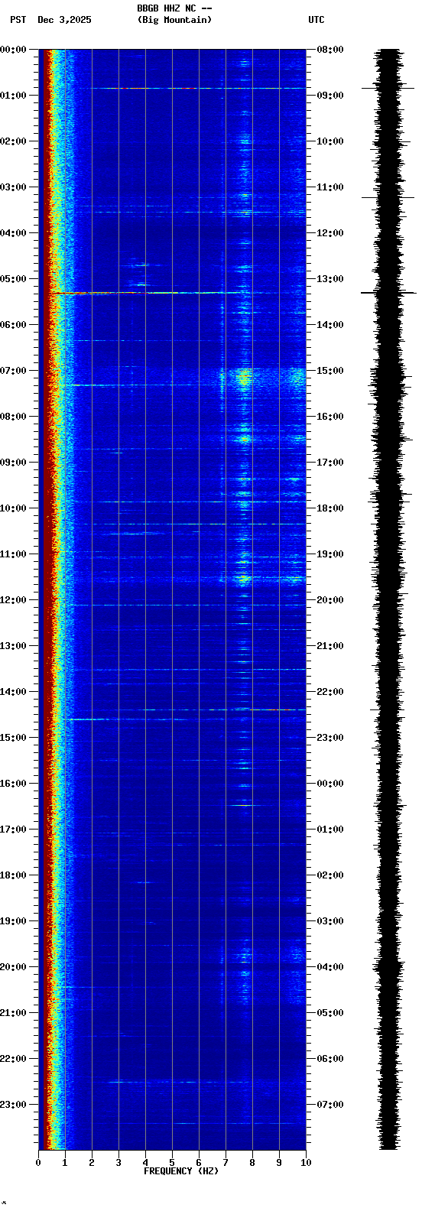Screen dimensions: 422x1211
Task: Click the 06:00 label on PST axis
Action: [14, 325]
